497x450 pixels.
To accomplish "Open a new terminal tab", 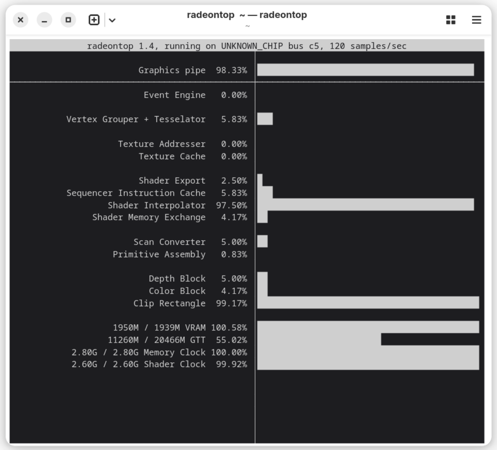I will click(94, 20).
